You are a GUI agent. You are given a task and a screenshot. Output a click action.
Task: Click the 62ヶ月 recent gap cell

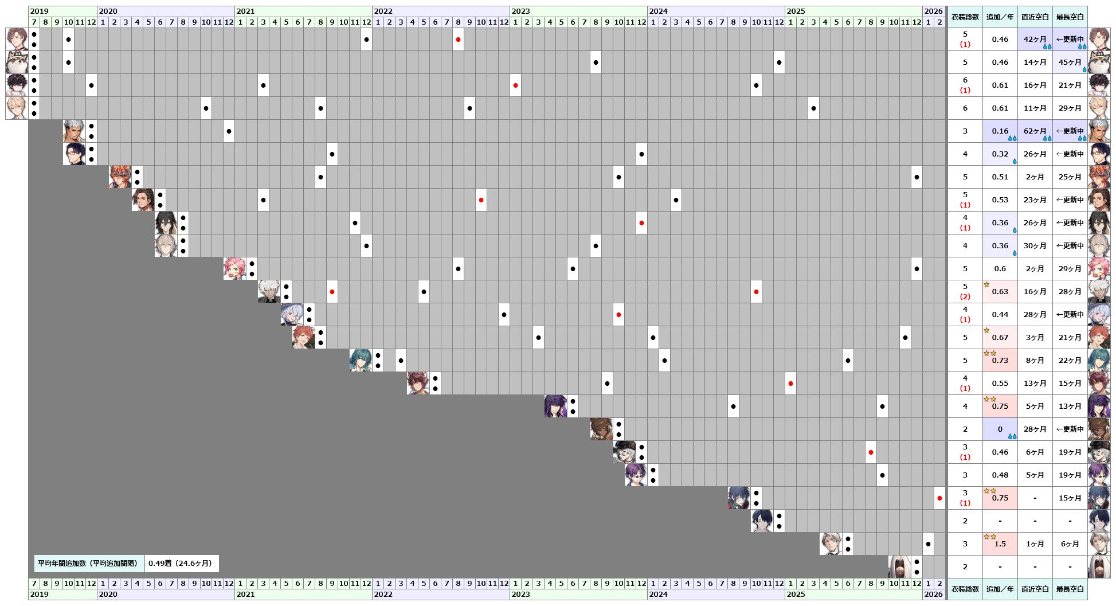pyautogui.click(x=1035, y=131)
